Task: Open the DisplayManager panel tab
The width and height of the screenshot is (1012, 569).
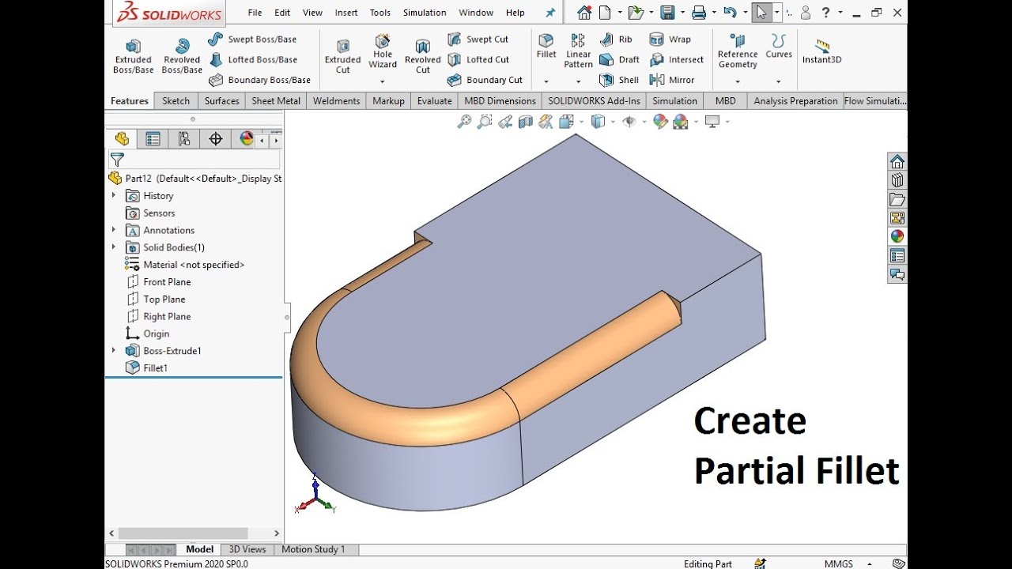Action: pos(246,139)
